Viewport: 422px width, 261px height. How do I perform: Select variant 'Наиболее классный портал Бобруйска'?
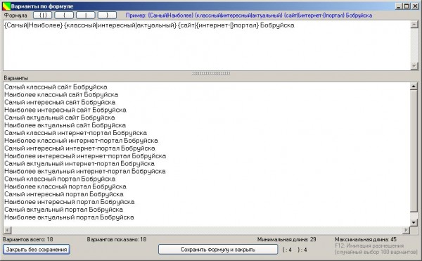tap(65, 186)
